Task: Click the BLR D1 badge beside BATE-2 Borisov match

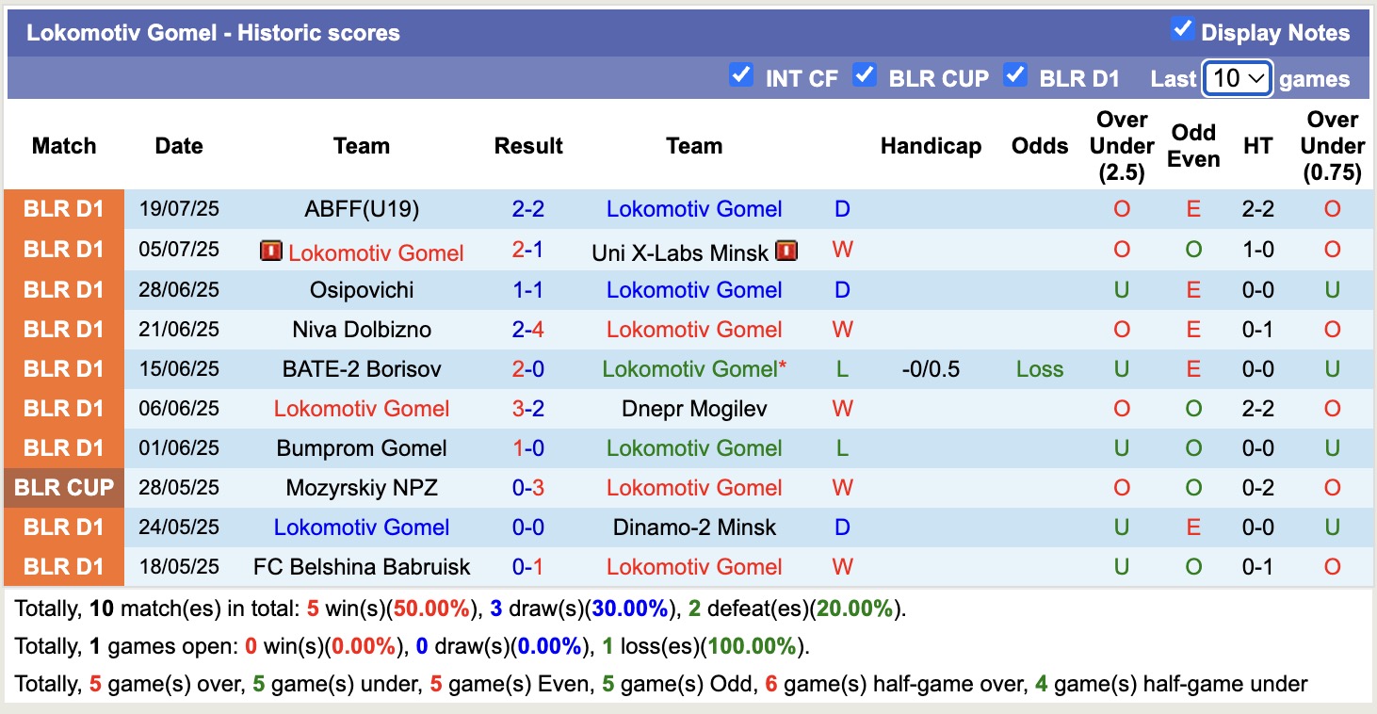Action: coord(63,368)
